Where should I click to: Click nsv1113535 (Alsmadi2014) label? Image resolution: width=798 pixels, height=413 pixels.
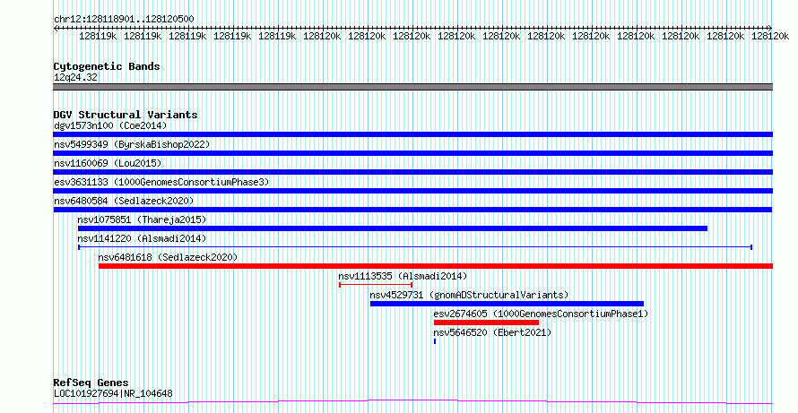click(x=403, y=276)
